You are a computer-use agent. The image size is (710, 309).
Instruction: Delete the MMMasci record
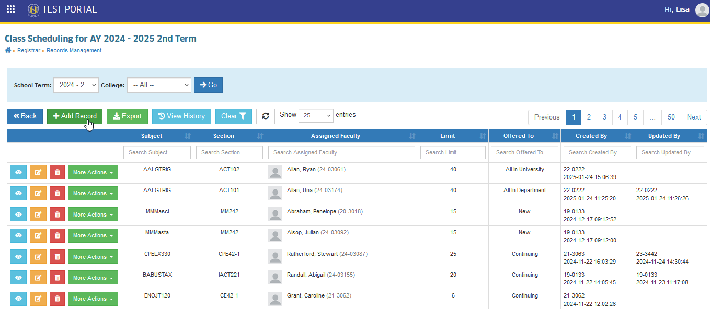point(57,215)
